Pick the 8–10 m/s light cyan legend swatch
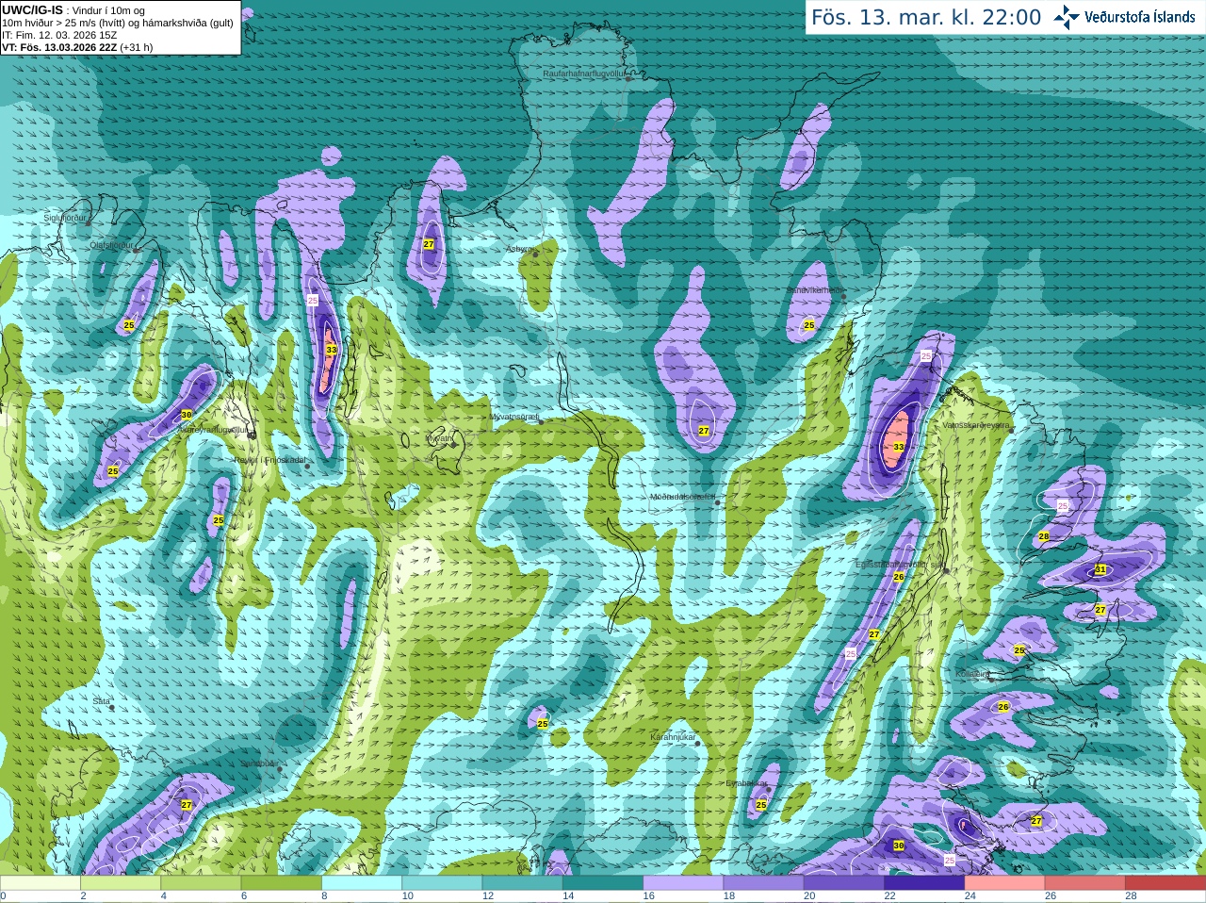Viewport: 1206px width, 903px height. pyautogui.click(x=362, y=883)
